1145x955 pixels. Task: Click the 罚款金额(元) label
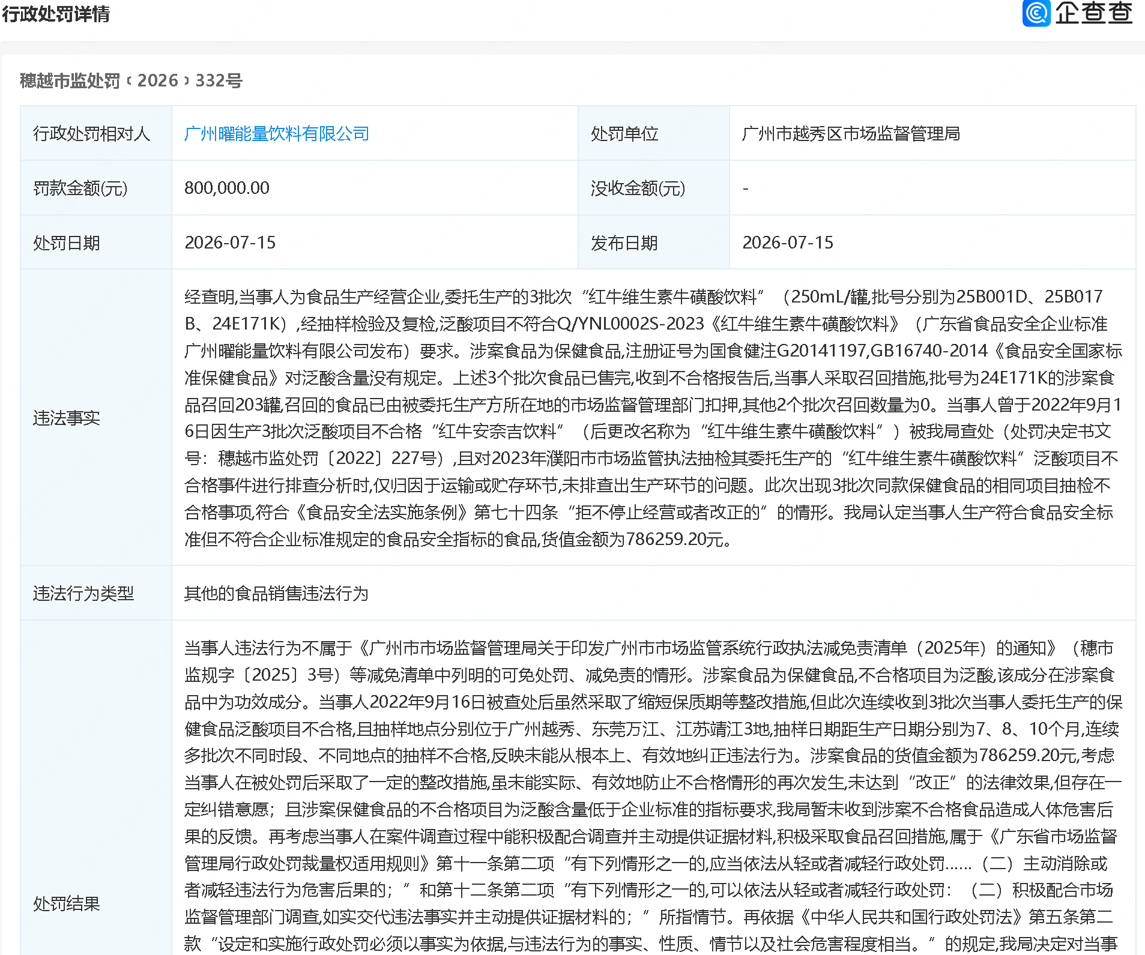(80, 188)
